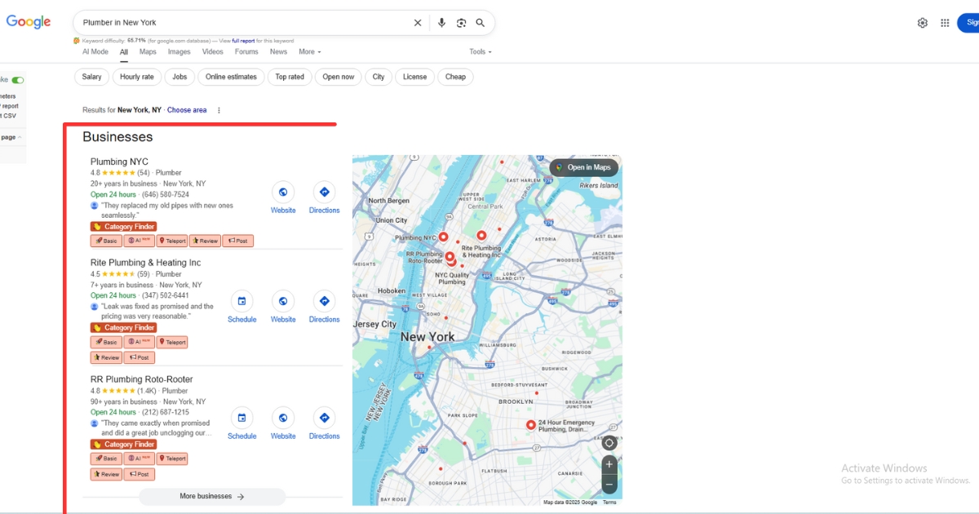The height and width of the screenshot is (514, 979).
Task: Open the three-dot menu beside Choose area
Action: pos(219,110)
